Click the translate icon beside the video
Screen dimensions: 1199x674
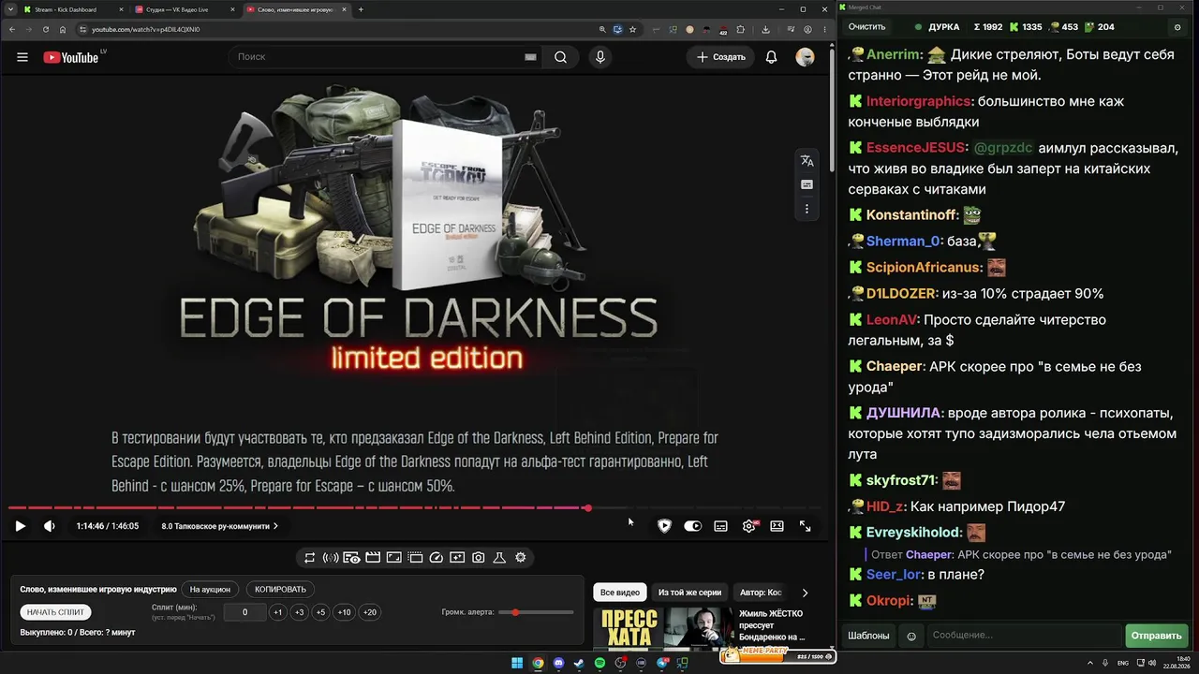coord(807,161)
